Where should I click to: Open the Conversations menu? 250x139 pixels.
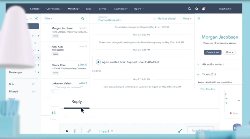54,9
